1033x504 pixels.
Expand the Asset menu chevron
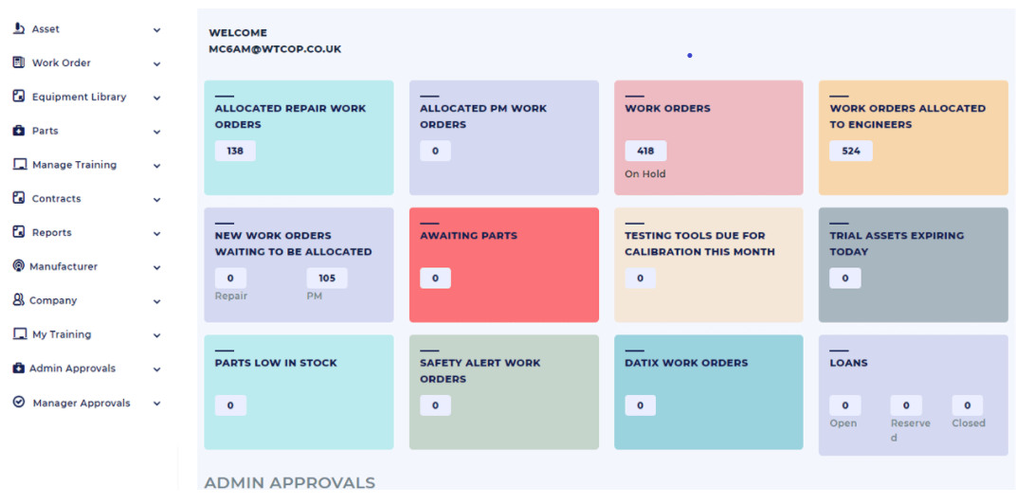tap(156, 30)
